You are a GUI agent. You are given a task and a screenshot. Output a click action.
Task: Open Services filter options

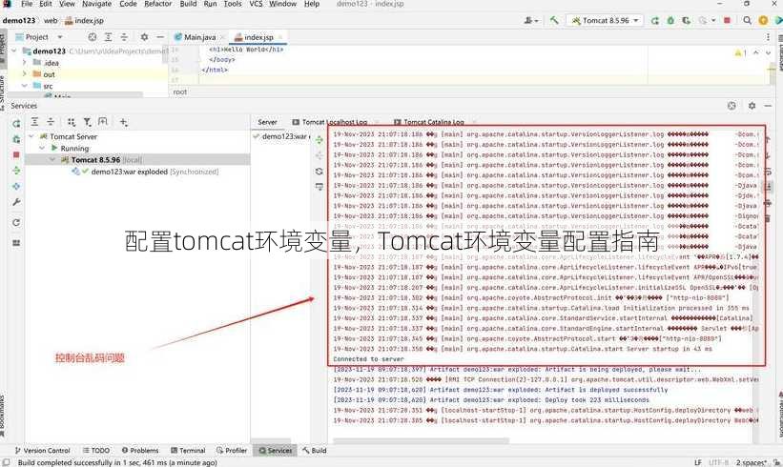tap(88, 122)
